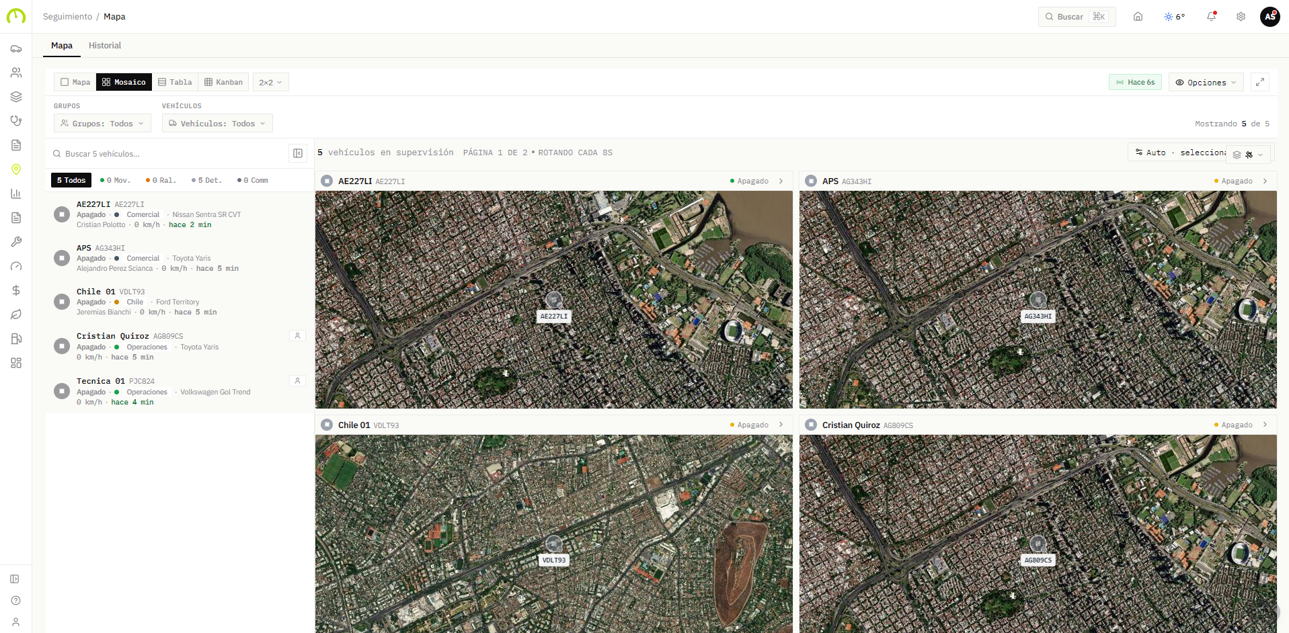
Task: Click the Hace 6s refresh button
Action: 1135,82
